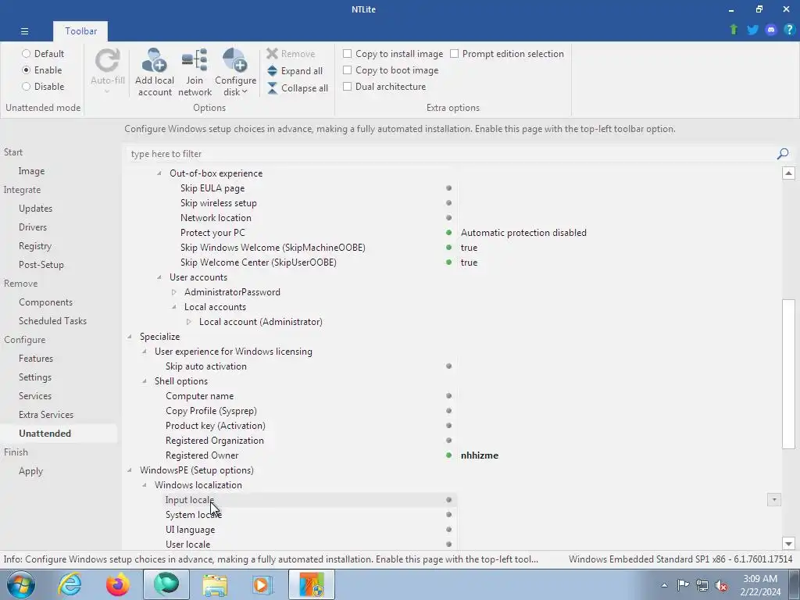Click Action Center flag tray icon
The image size is (800, 600).
click(683, 585)
